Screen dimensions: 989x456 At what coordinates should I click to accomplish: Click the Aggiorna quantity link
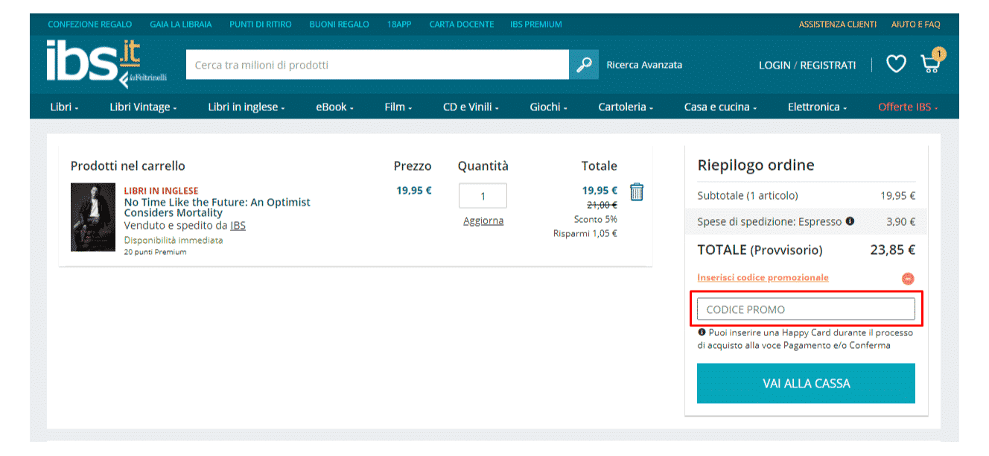483,221
